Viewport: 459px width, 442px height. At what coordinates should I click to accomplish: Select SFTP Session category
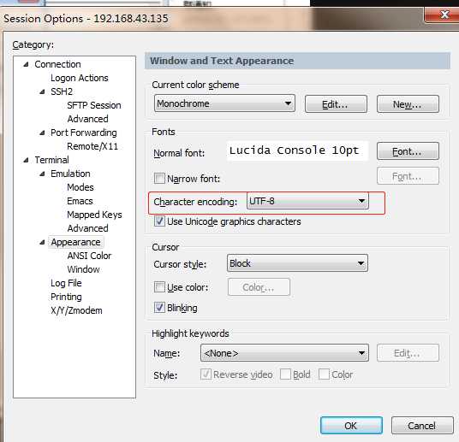click(94, 105)
